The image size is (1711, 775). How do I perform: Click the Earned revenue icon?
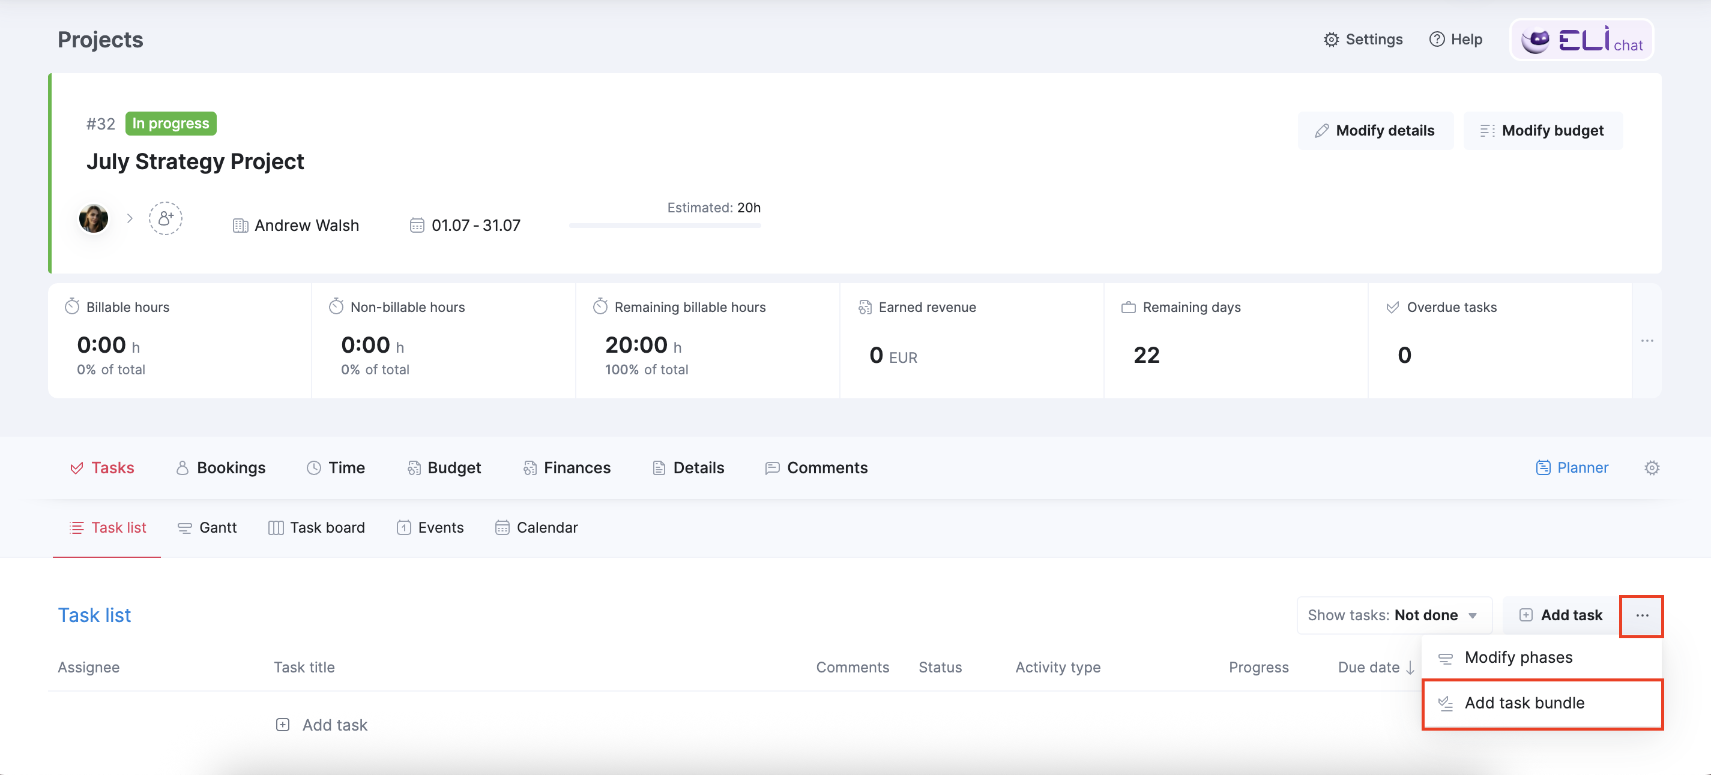click(x=865, y=307)
